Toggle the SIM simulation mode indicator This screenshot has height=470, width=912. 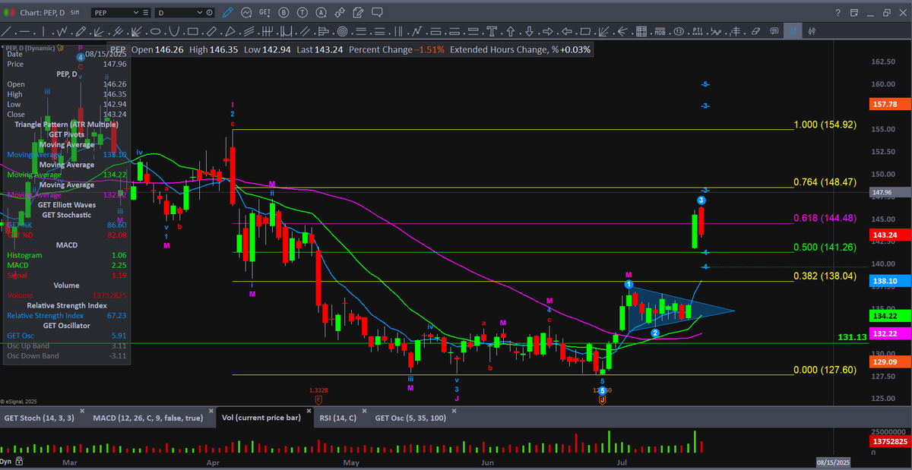pos(74,13)
